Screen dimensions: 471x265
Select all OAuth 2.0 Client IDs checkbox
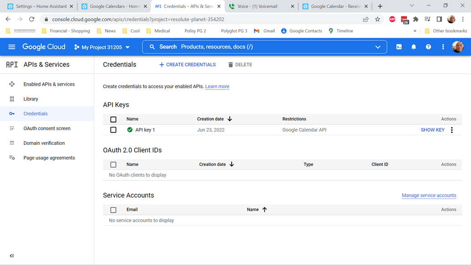(113, 165)
